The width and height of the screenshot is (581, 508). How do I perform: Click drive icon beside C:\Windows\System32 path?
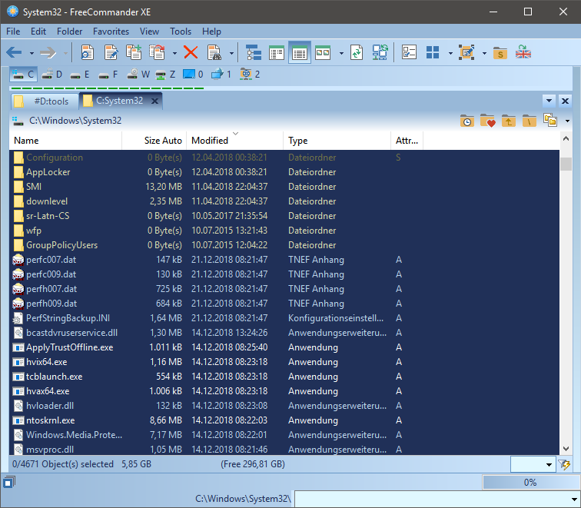18,121
